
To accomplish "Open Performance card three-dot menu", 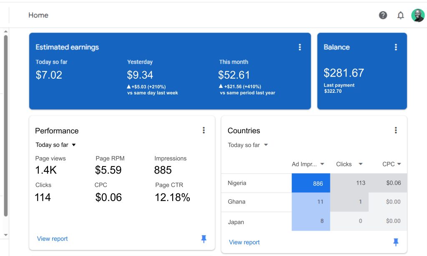I will (x=203, y=130).
